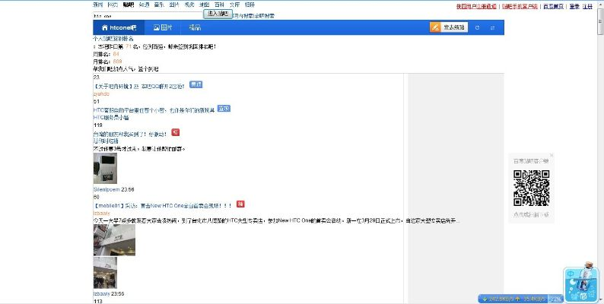Image resolution: width=604 pixels, height=304 pixels.
Task: Click the 登录 login link at top right
Action: pos(574,5)
